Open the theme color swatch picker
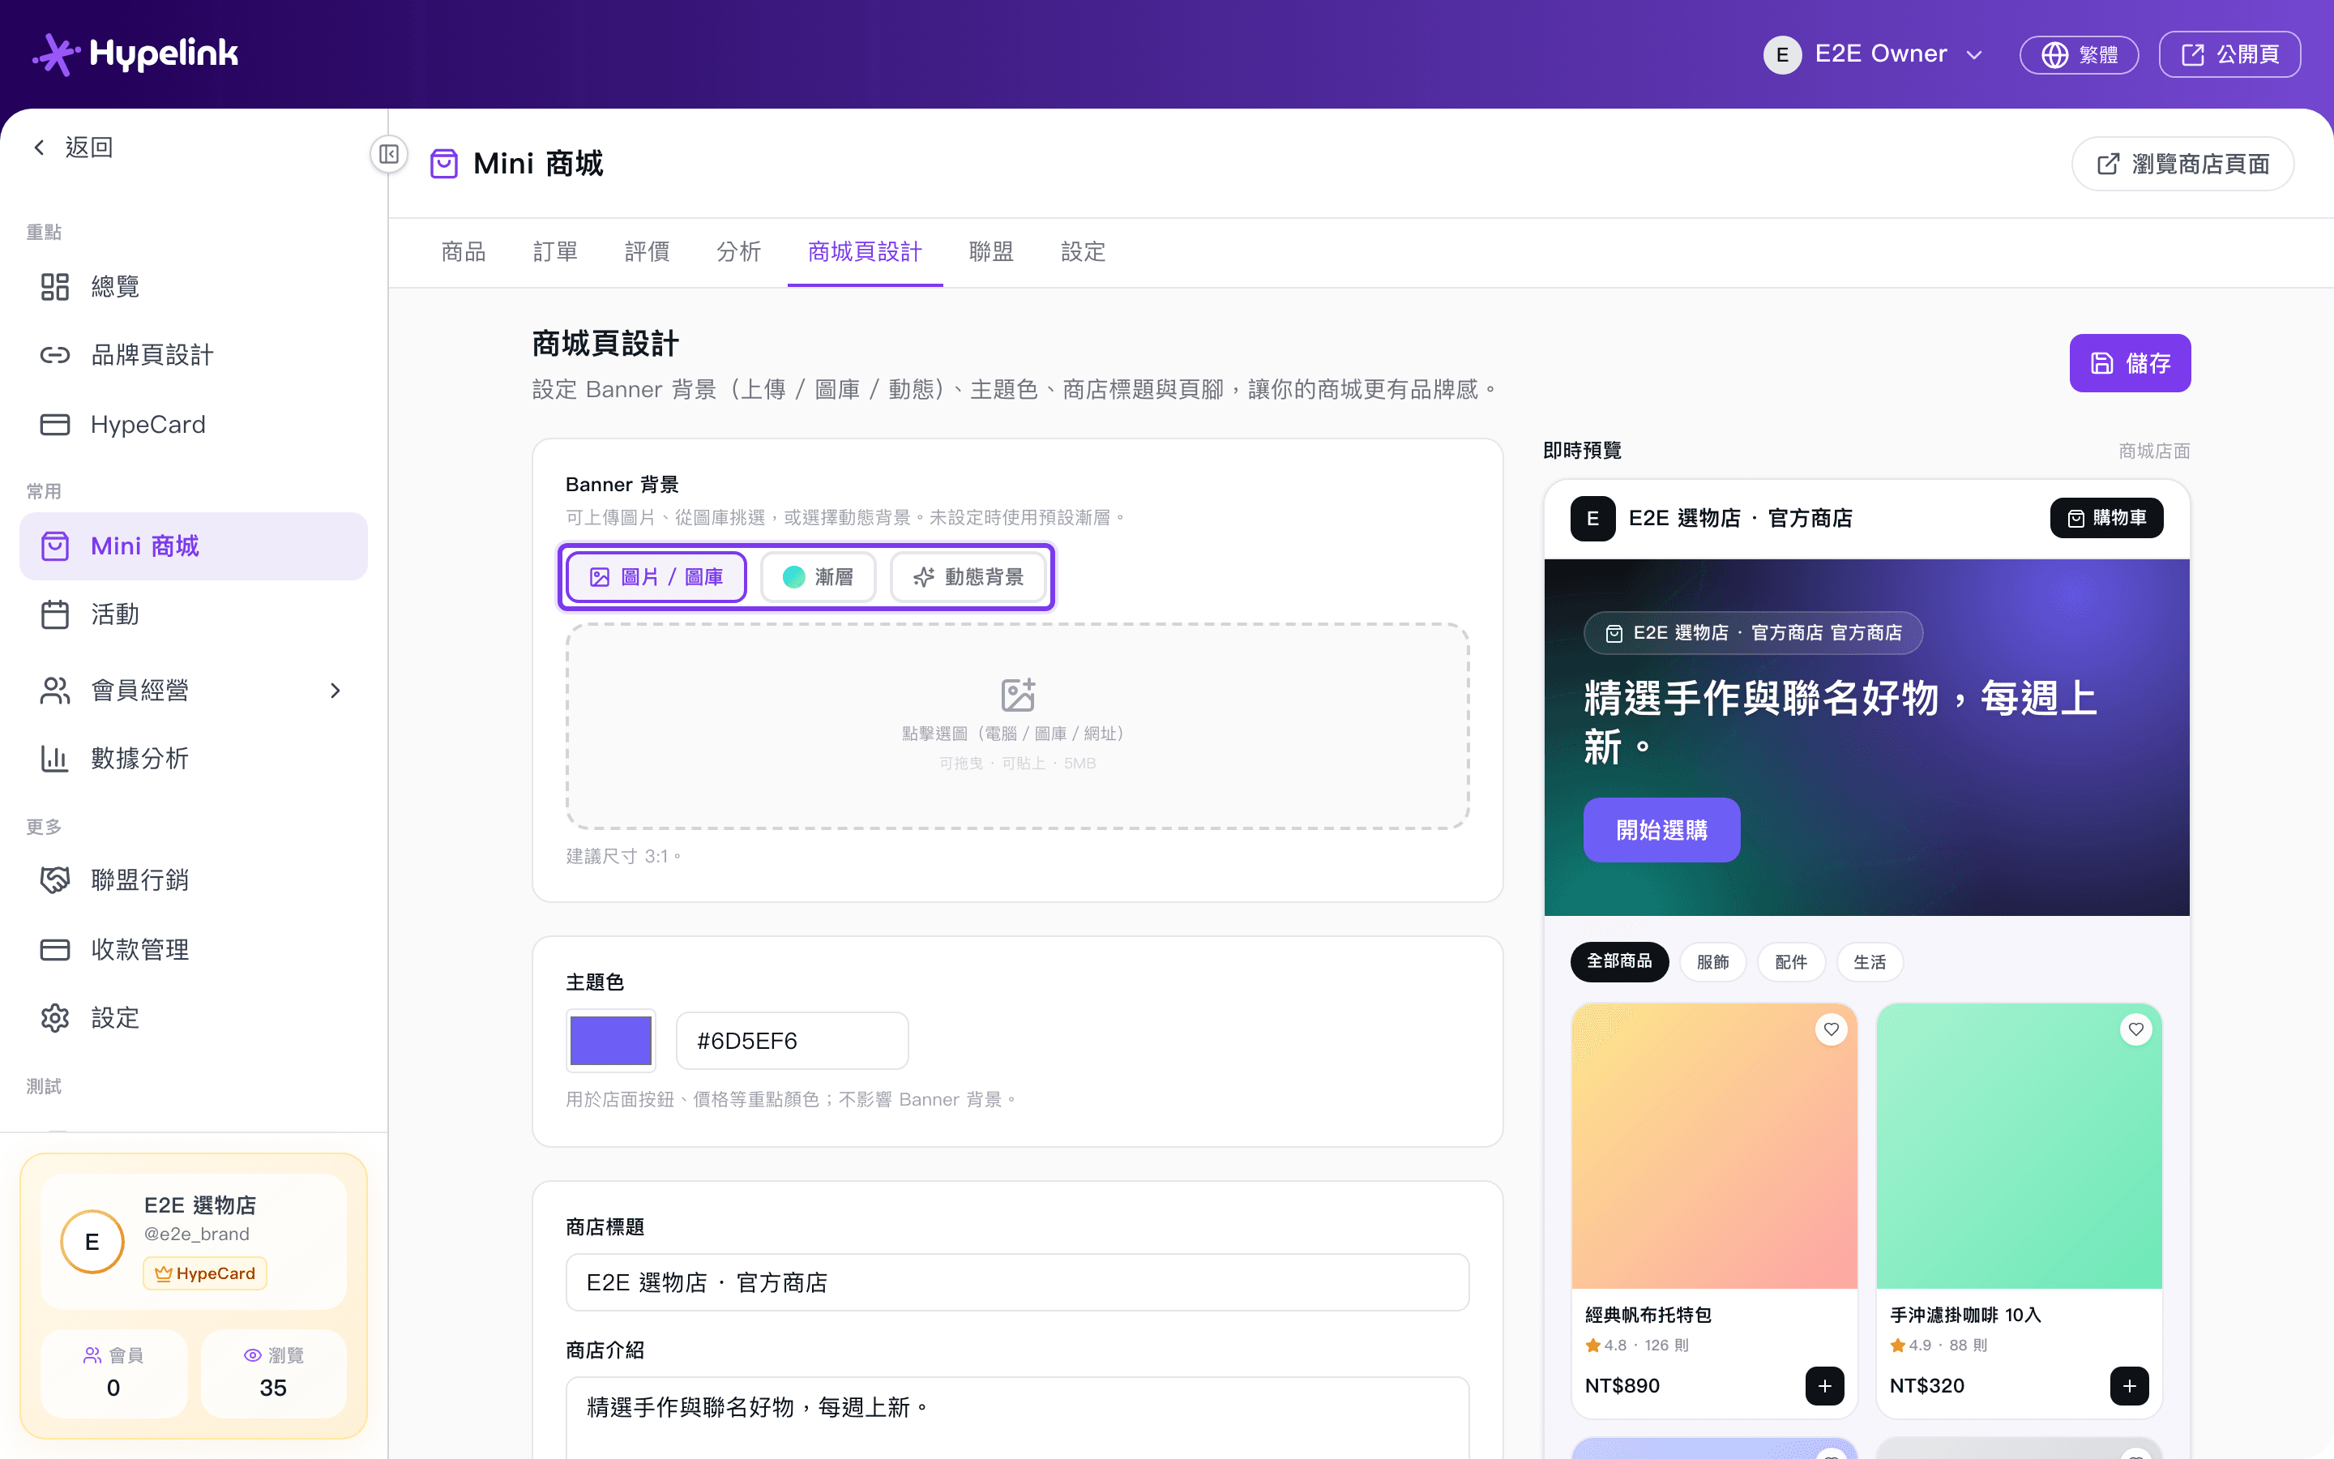This screenshot has height=1459, width=2334. (x=612, y=1042)
